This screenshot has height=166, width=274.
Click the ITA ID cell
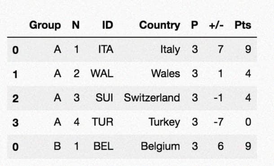pos(106,49)
